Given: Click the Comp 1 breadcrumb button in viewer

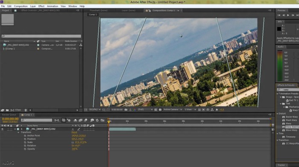Looking at the screenshot, I should click(x=93, y=15).
